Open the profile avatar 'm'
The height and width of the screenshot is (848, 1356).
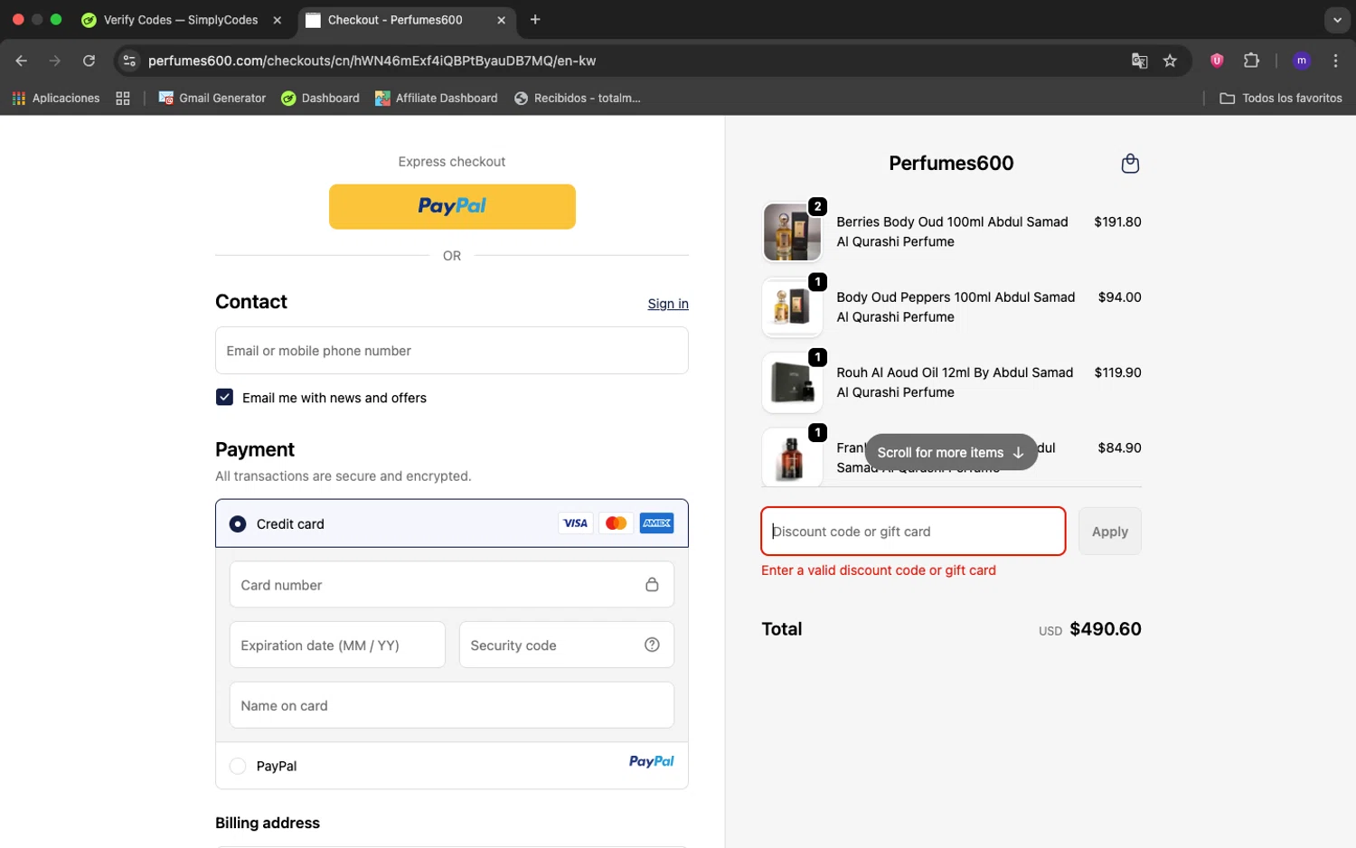(1302, 61)
